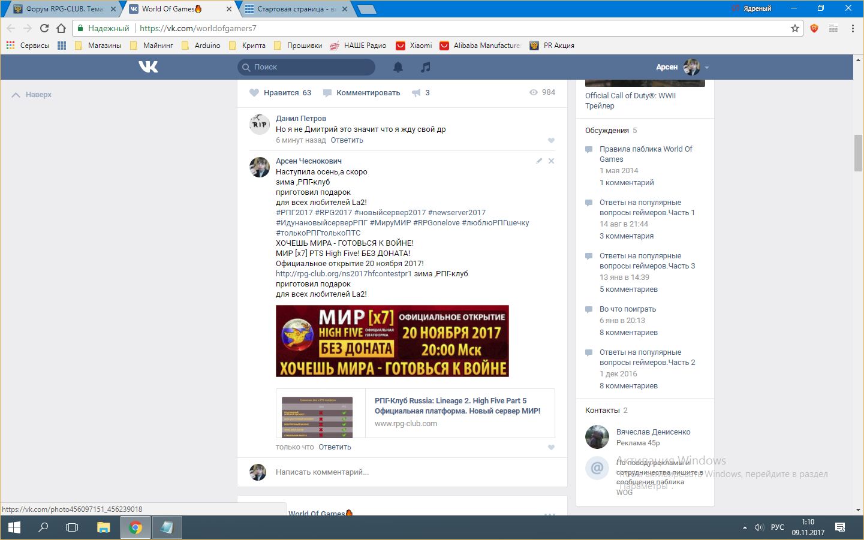This screenshot has height=540, width=864.
Task: Click the browser back arrow
Action: click(x=11, y=28)
